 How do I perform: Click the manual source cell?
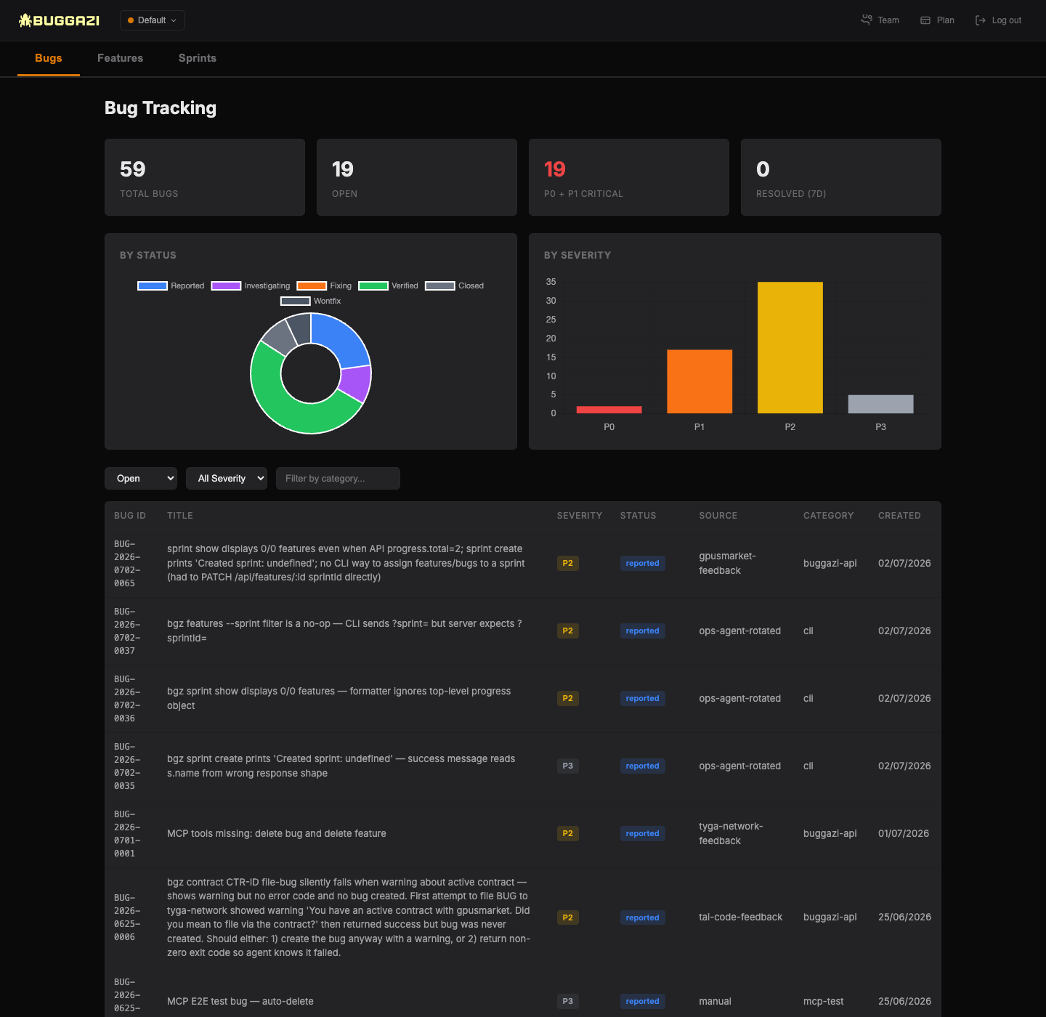tap(715, 1002)
